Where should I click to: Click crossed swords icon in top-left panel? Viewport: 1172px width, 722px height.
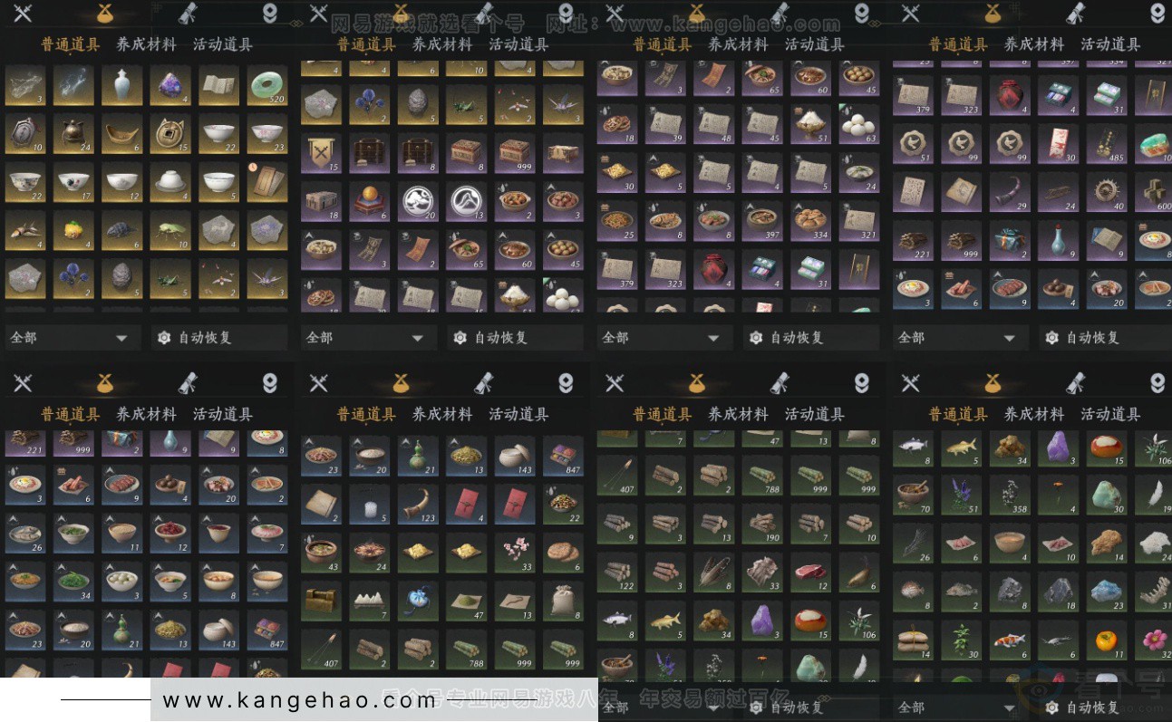click(x=23, y=13)
